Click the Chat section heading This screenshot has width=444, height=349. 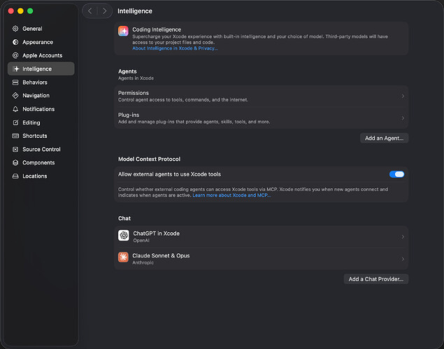pyautogui.click(x=124, y=218)
